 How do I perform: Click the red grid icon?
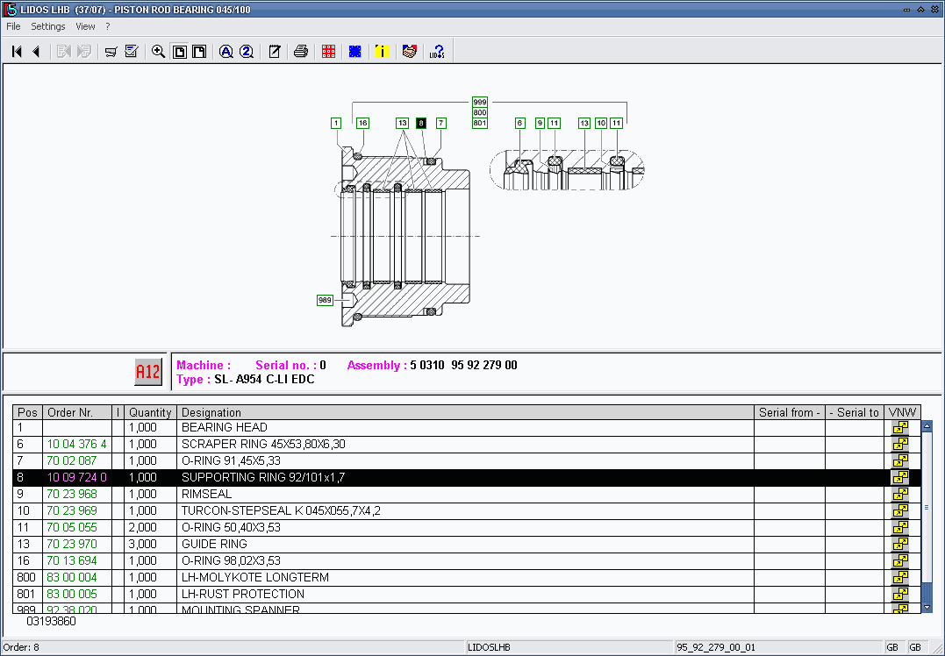328,52
